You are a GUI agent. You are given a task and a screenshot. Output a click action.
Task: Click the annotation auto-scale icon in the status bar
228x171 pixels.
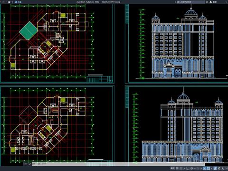pos(218,168)
